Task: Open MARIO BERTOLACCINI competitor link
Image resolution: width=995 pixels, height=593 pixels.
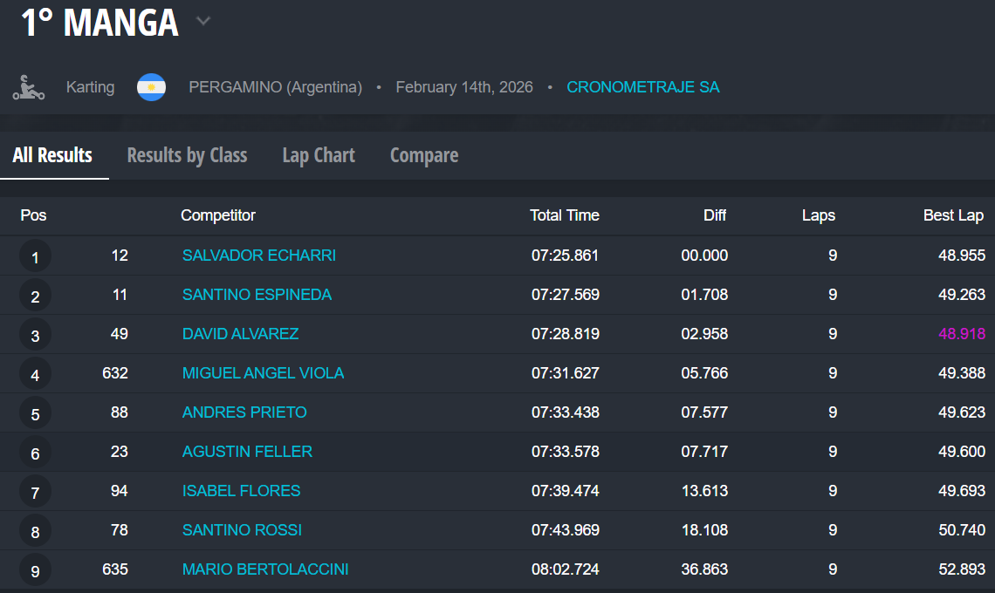Action: pos(265,569)
